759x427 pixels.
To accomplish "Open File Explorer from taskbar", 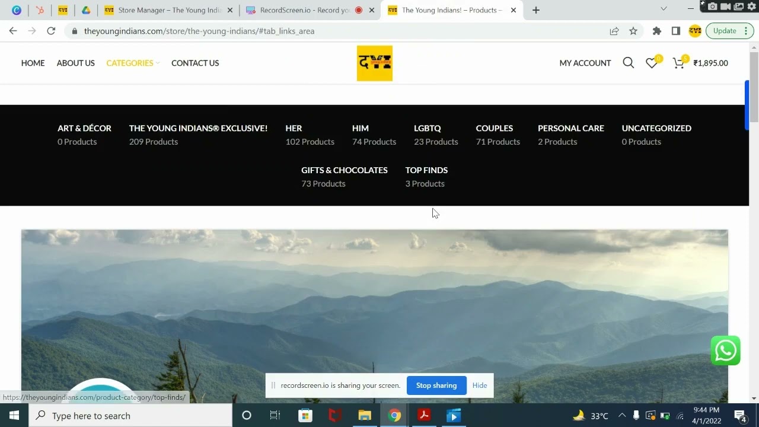I will point(364,416).
